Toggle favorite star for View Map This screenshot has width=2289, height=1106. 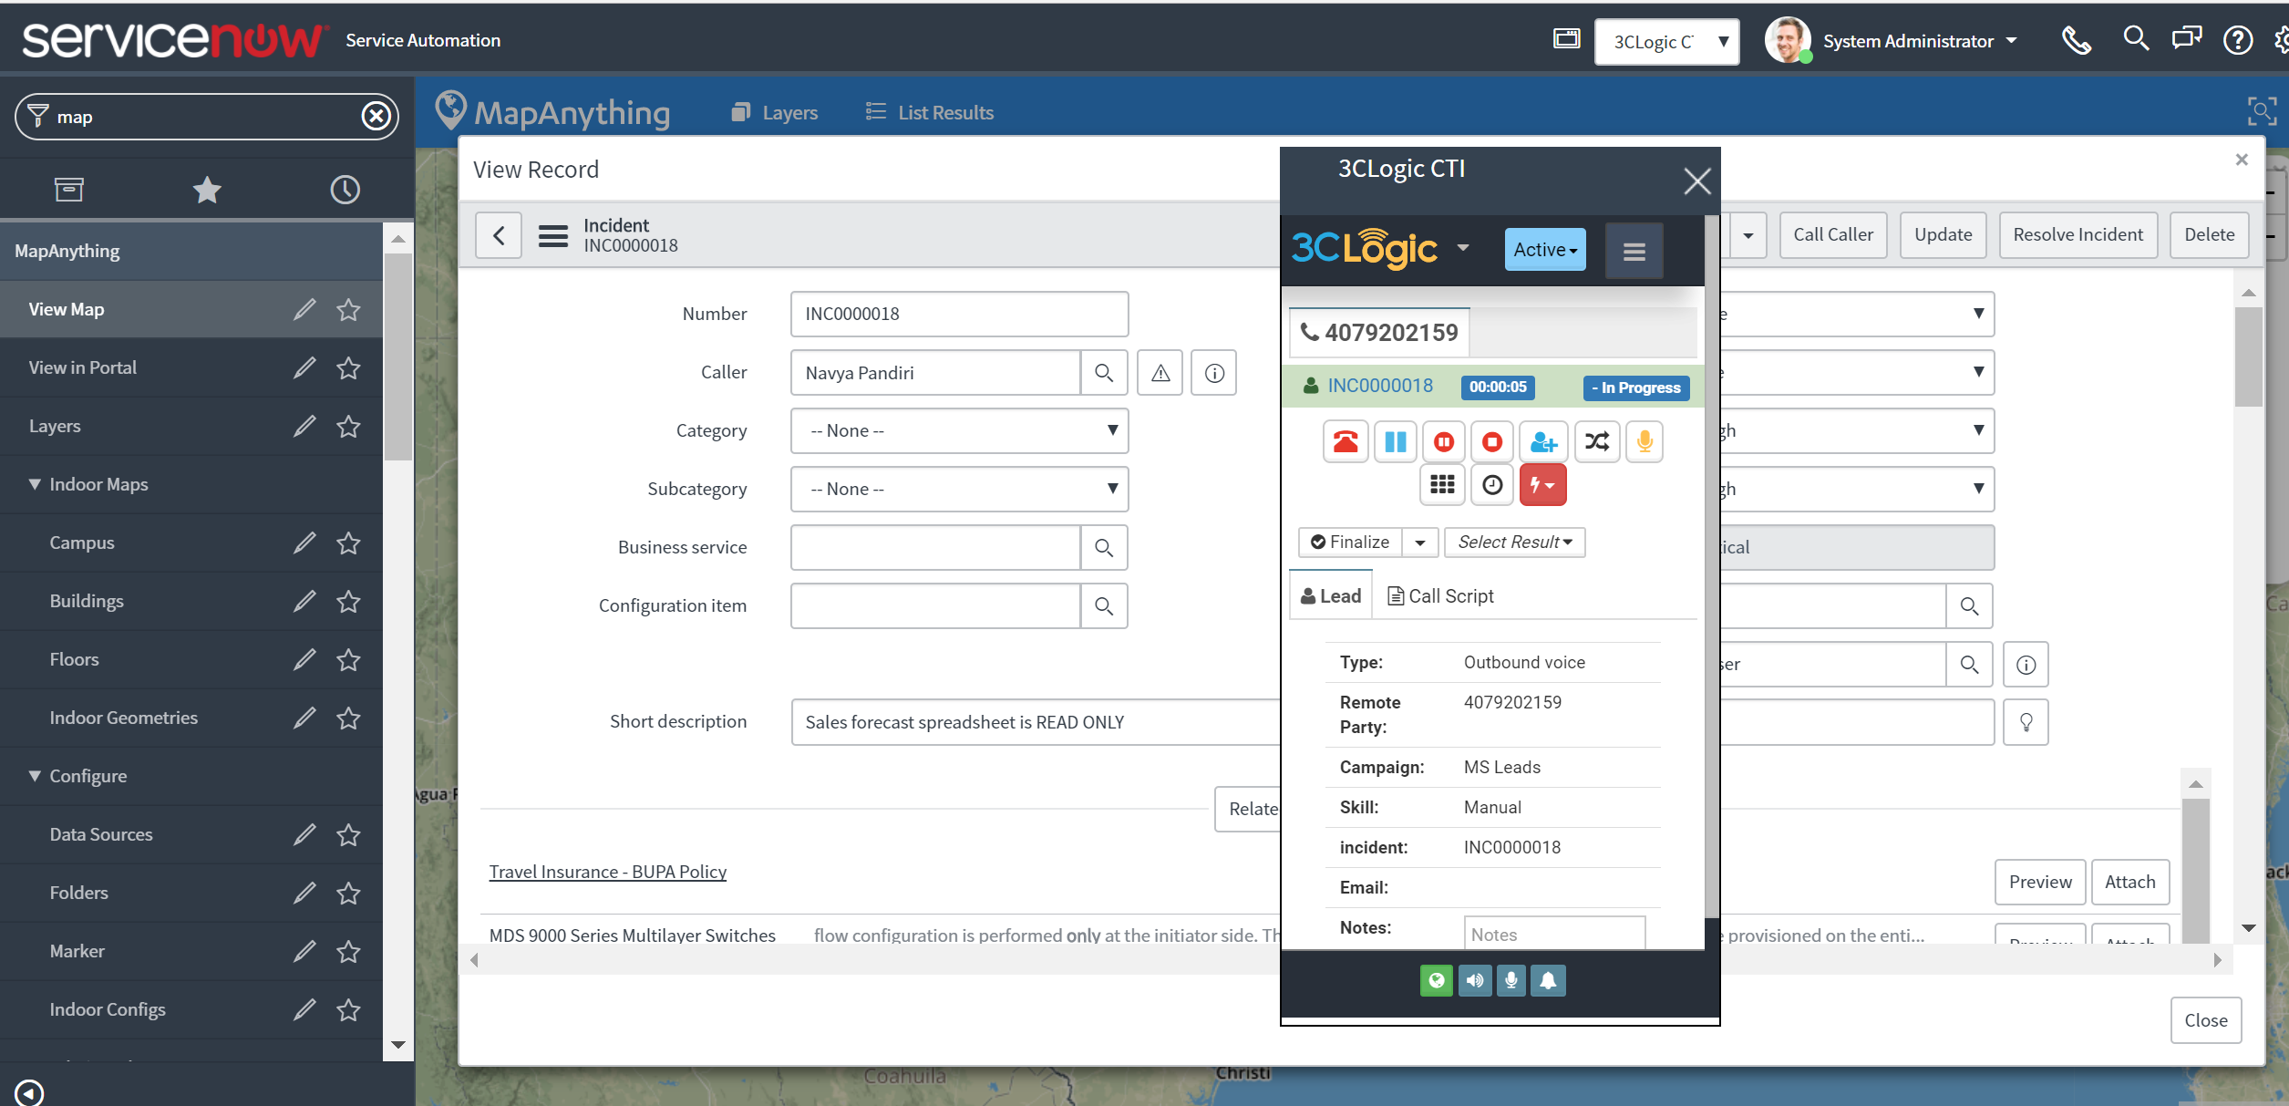pos(348,310)
